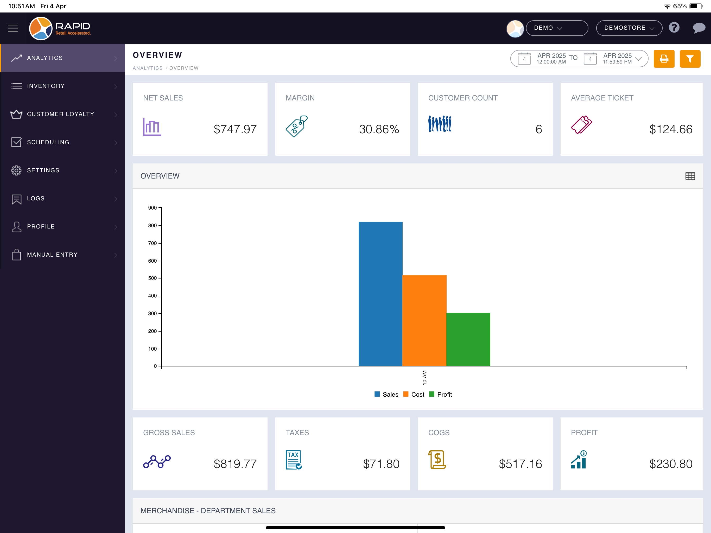Open the orange filter button
This screenshot has height=533, width=711.
(690, 59)
